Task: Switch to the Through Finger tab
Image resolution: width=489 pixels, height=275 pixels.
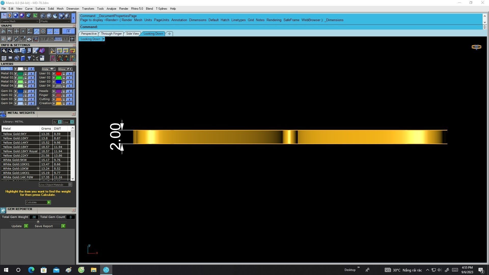Action: [x=111, y=34]
